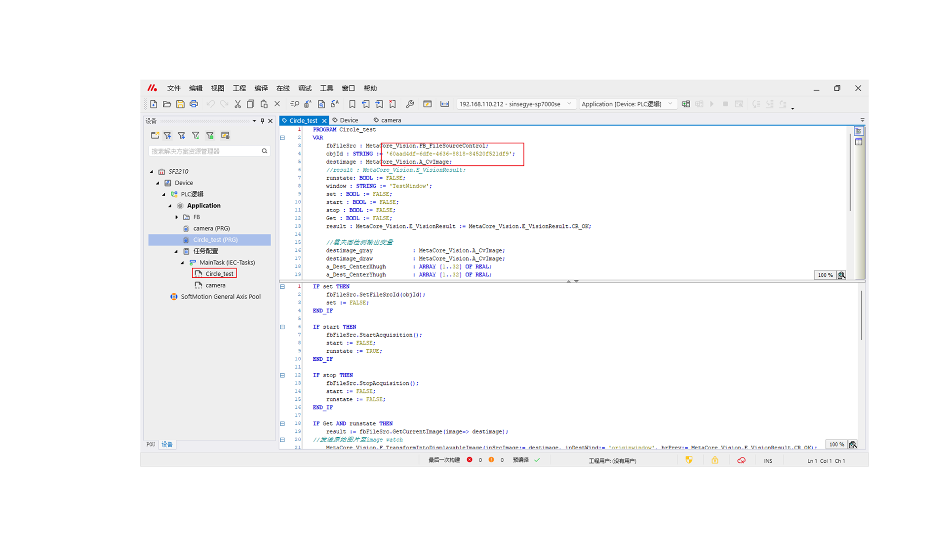Switch declaration editor to tabular view
The image size is (948, 533).
click(859, 142)
